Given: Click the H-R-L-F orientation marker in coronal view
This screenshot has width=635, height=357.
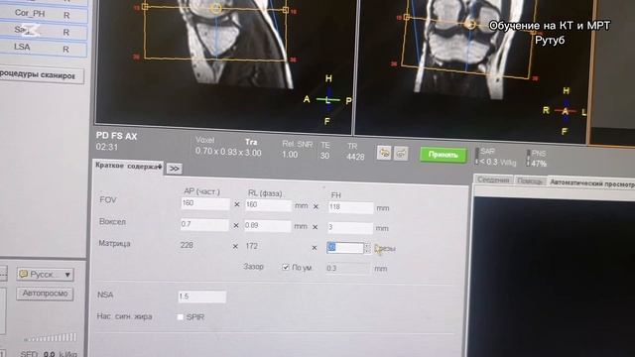Looking at the screenshot, I should (x=565, y=110).
